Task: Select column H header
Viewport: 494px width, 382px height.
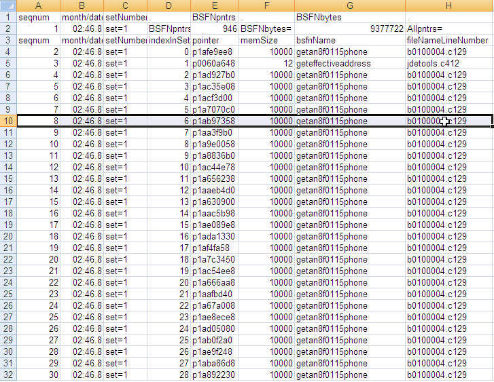Action: point(450,5)
